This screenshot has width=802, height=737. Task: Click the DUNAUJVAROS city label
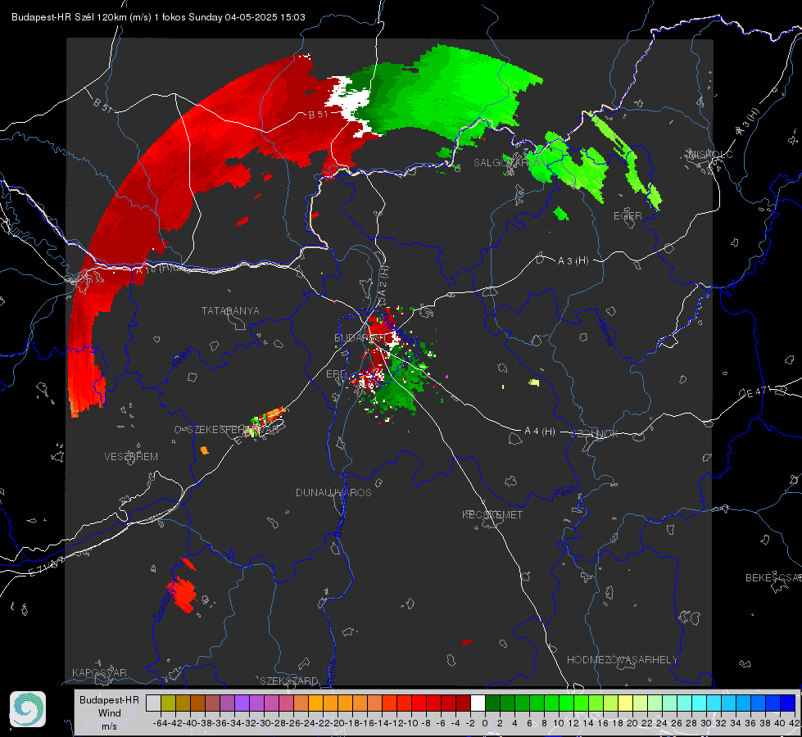click(333, 492)
